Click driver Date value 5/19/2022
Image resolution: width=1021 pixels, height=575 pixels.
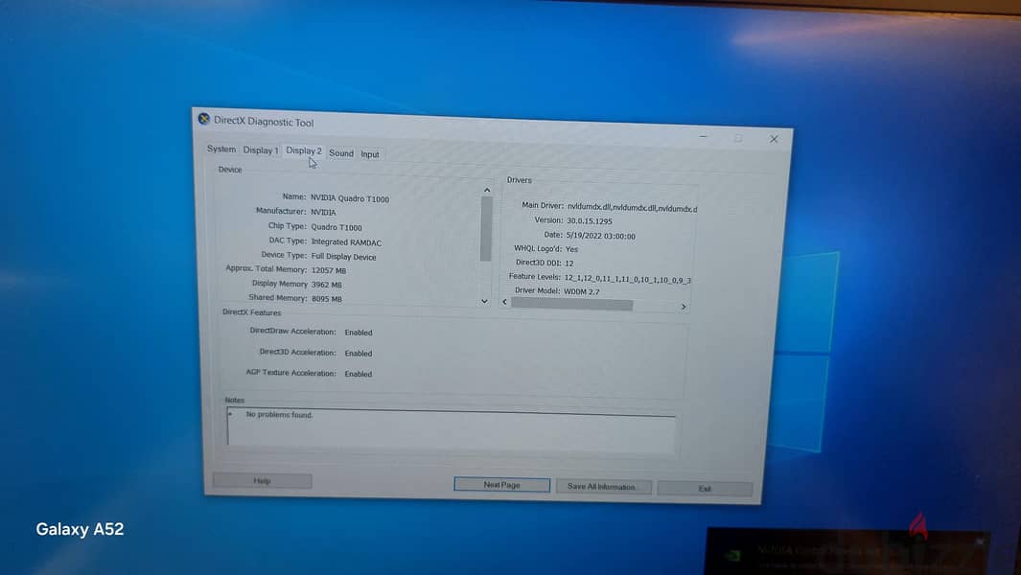(600, 237)
